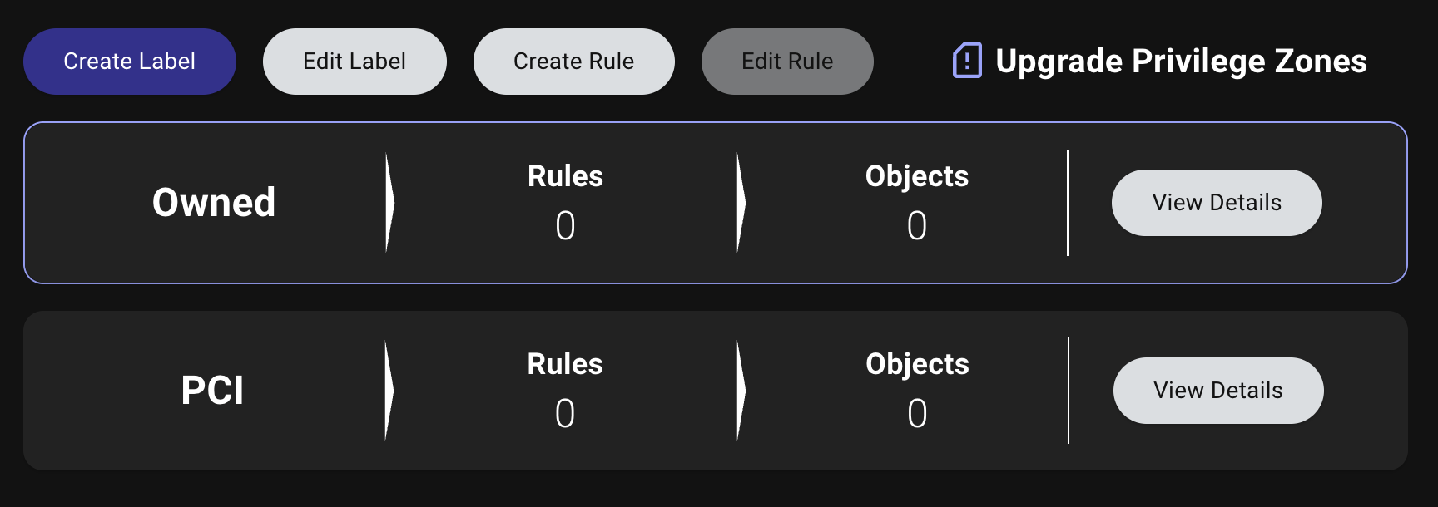
Task: Click the Create Rule button
Action: pyautogui.click(x=573, y=61)
